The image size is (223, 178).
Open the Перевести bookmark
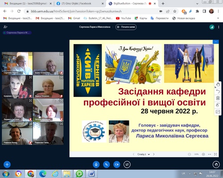[x=160, y=18]
